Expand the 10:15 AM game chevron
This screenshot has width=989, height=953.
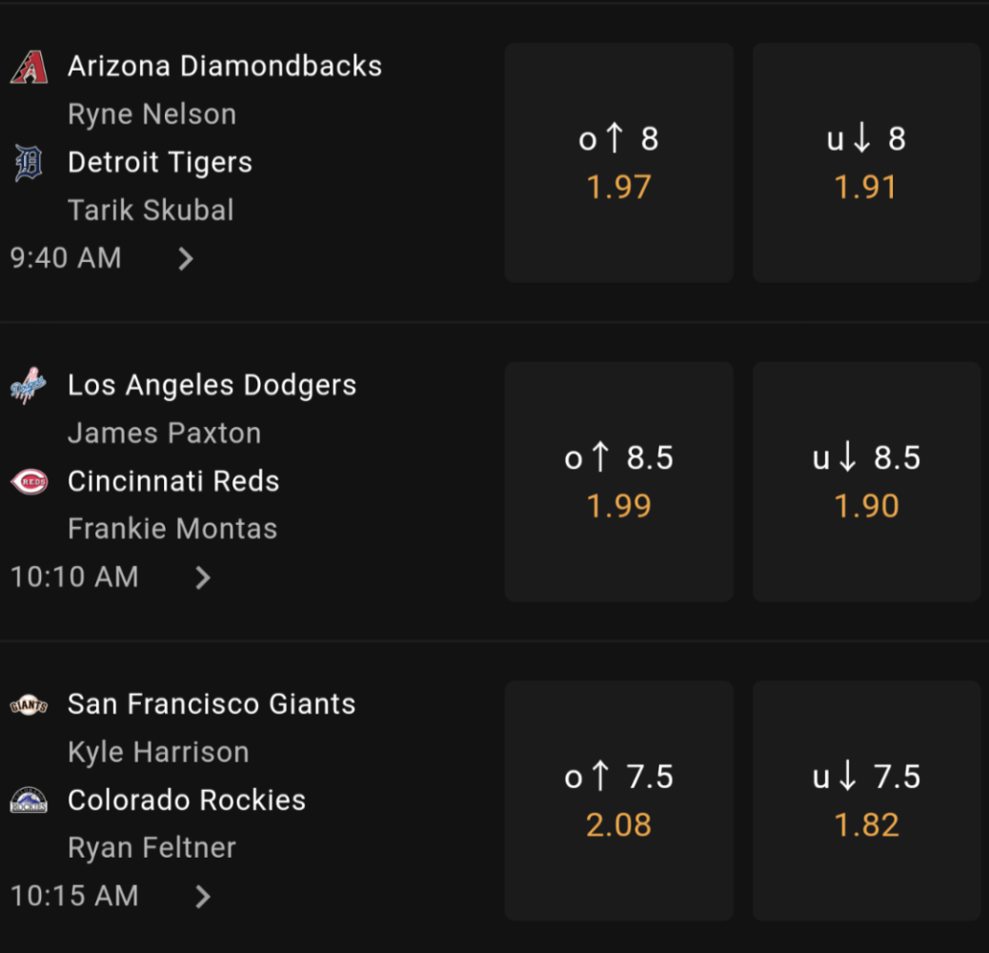tap(202, 896)
